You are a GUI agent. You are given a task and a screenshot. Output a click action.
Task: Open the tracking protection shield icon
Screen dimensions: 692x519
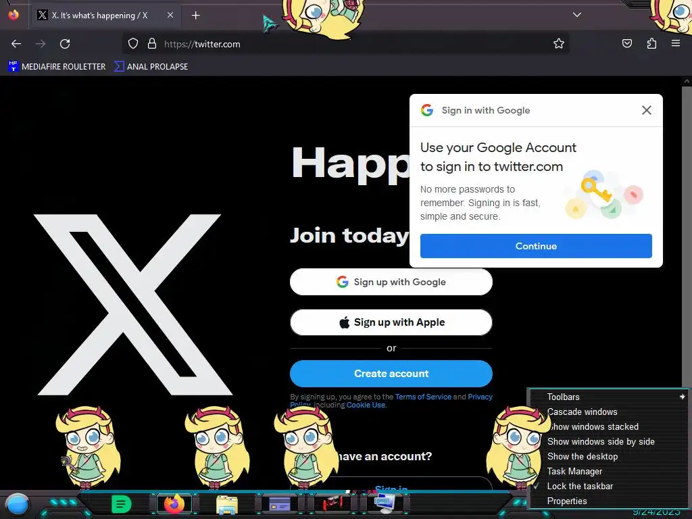click(x=133, y=44)
